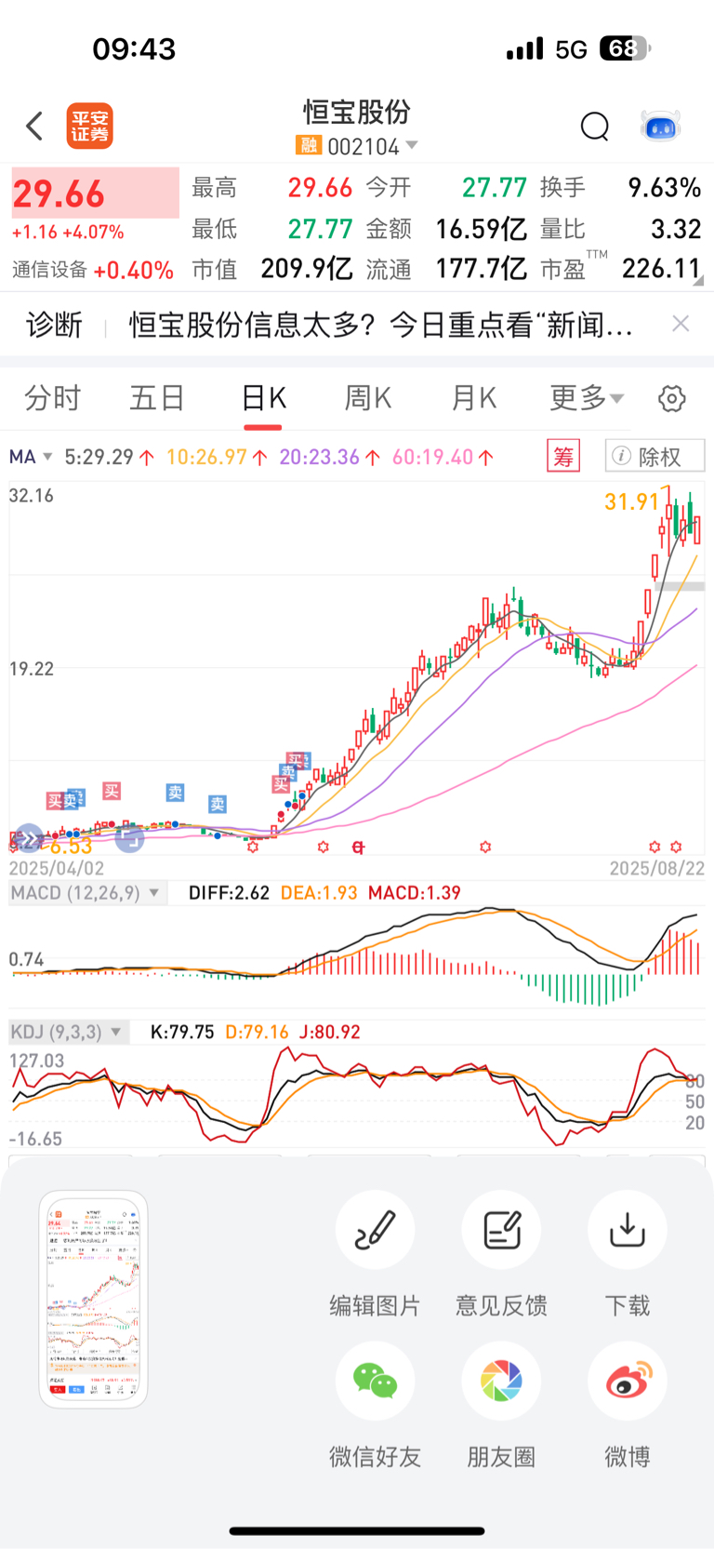
Task: Tap the 市盈 TTM 226.11 value
Action: pyautogui.click(x=661, y=269)
